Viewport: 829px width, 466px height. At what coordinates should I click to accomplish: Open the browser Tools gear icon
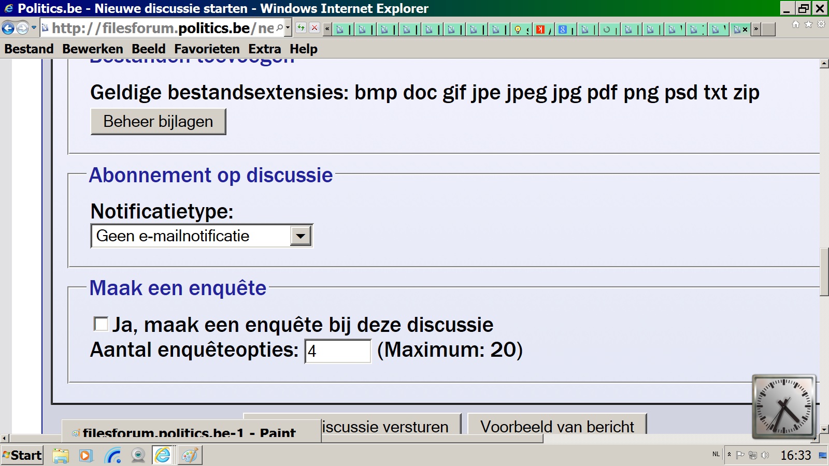[x=821, y=24]
